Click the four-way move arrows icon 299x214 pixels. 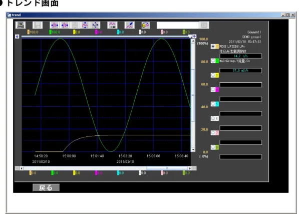95,25
